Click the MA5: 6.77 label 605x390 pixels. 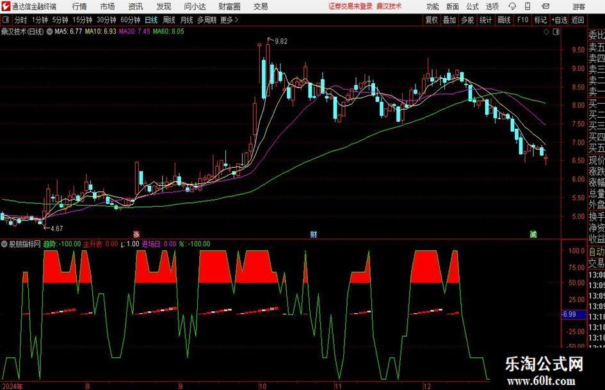[x=69, y=31]
